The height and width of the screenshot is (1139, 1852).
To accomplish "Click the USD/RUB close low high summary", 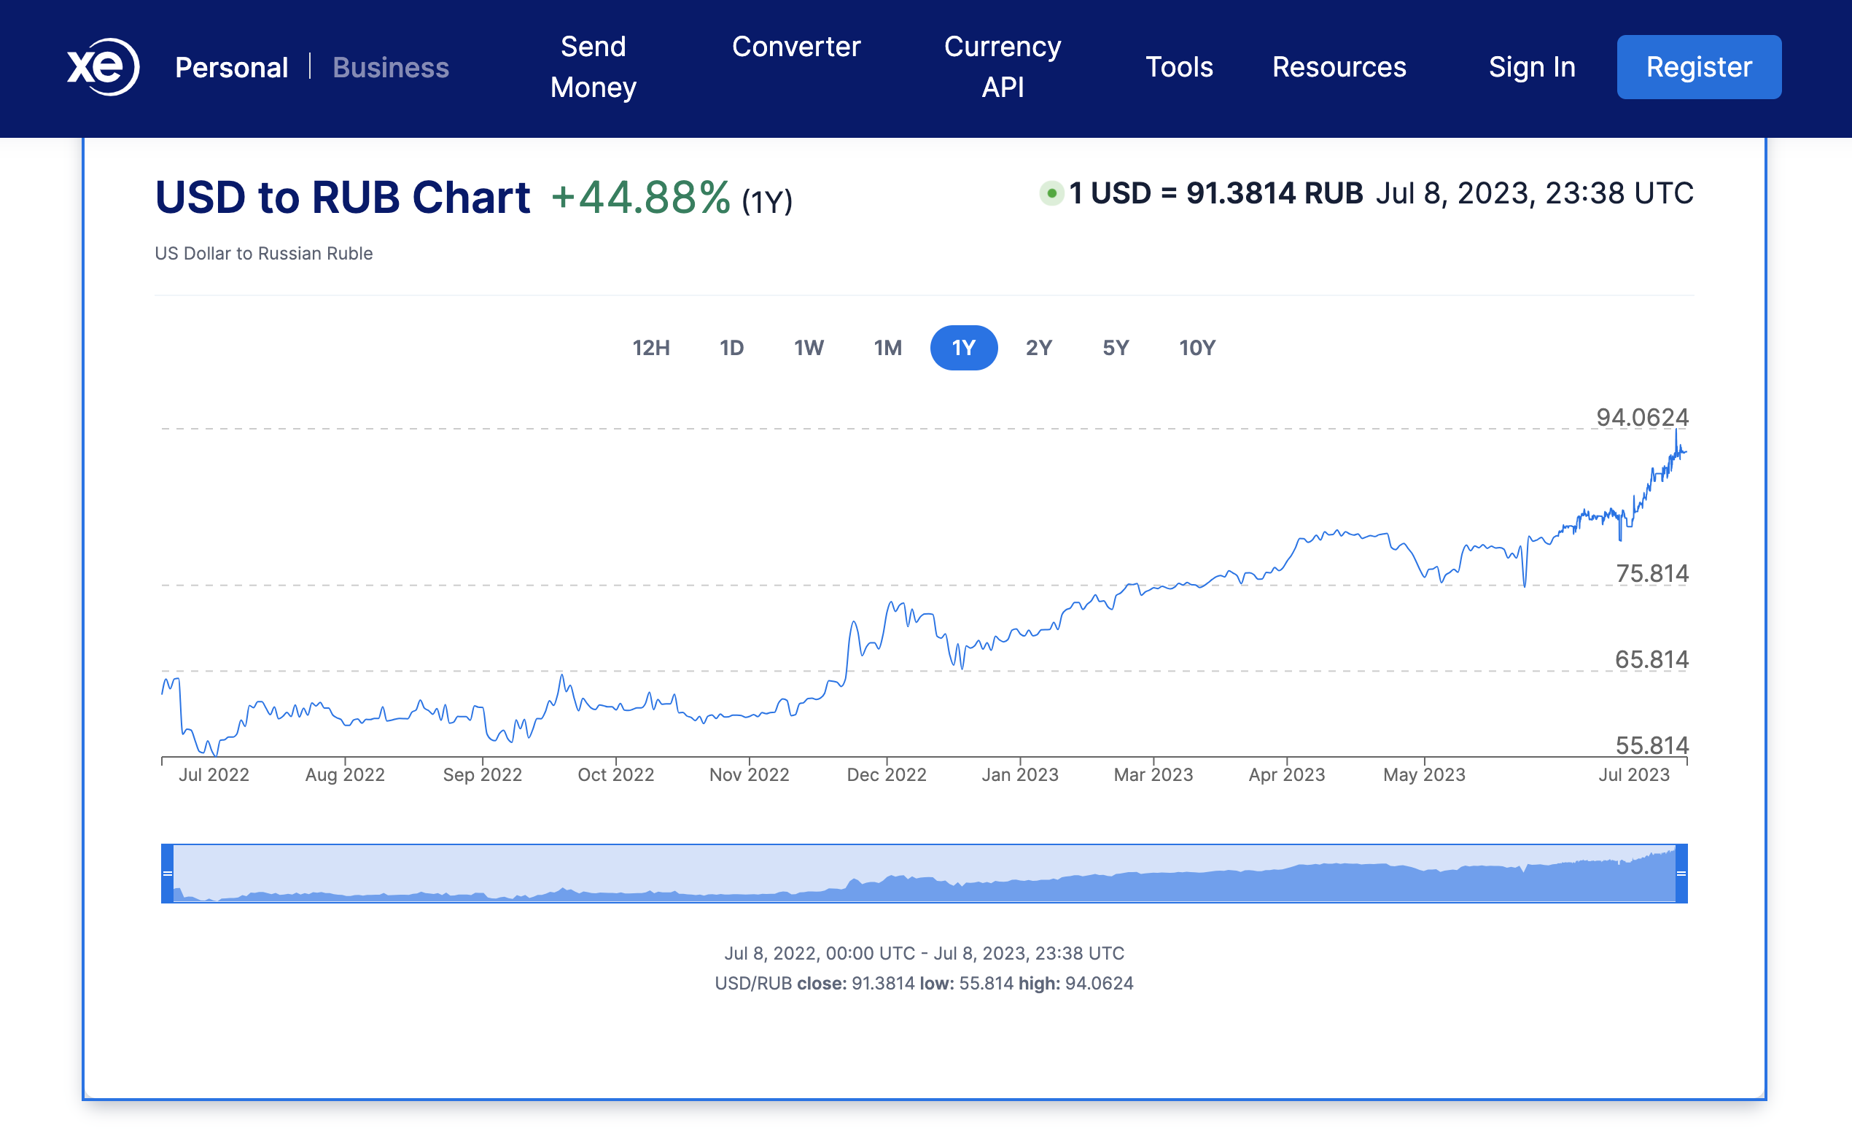I will [x=924, y=983].
